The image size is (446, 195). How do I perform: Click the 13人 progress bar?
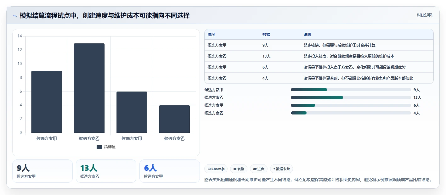[351, 97]
